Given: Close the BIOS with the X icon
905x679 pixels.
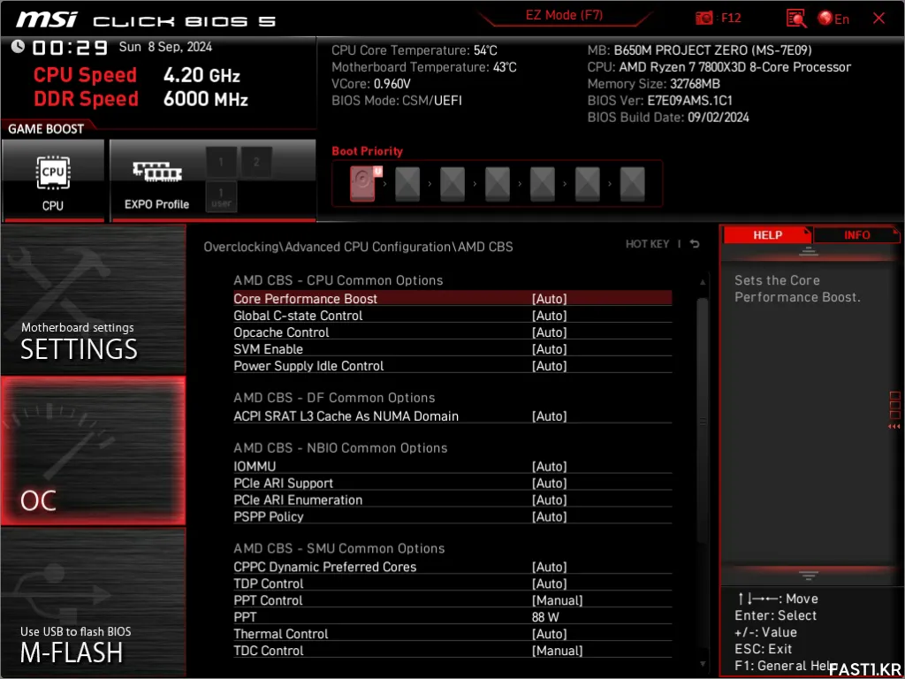Looking at the screenshot, I should (x=879, y=19).
